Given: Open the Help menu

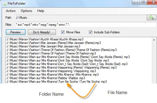Looking at the screenshot, I should [x=41, y=11].
